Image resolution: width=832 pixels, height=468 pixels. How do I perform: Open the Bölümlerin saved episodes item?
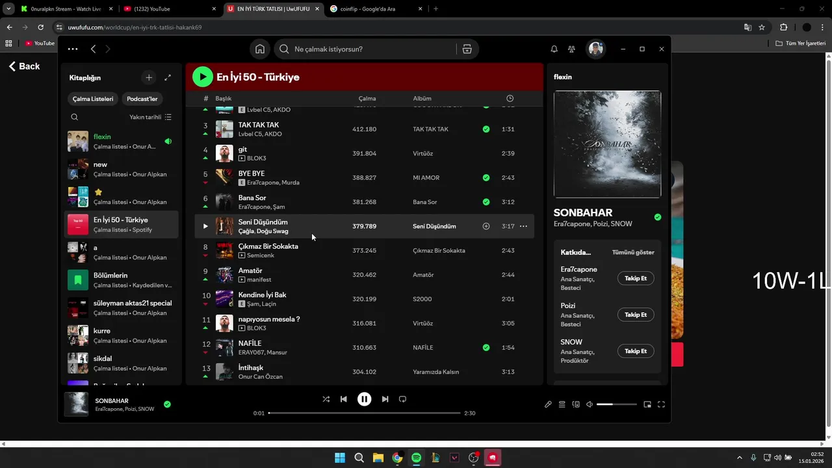pyautogui.click(x=120, y=280)
